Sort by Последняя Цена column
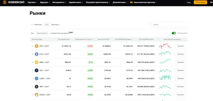 pos(64,39)
